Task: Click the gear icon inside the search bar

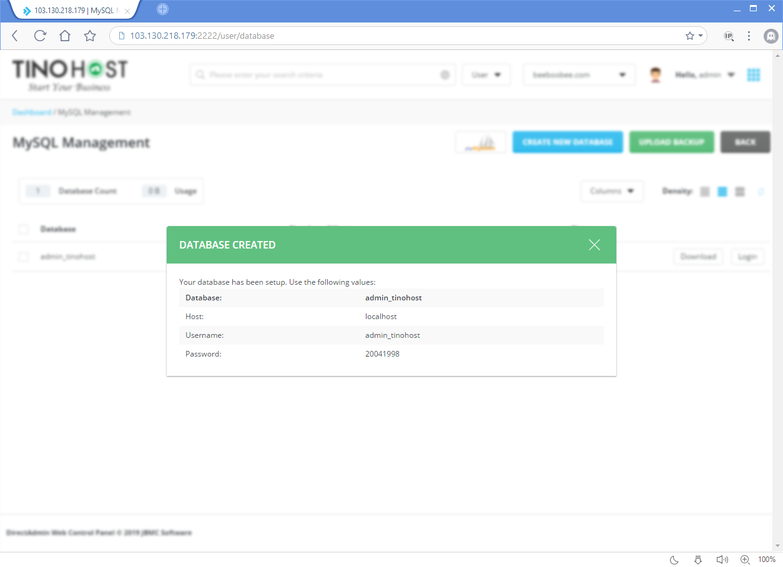Action: (445, 74)
